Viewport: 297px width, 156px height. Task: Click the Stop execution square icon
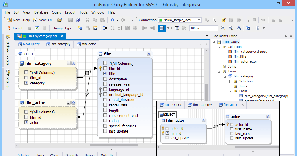click(x=30, y=28)
